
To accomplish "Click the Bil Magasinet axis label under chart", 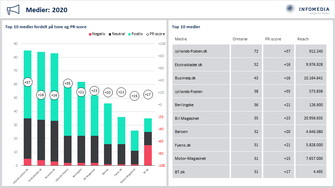I will (89, 174).
